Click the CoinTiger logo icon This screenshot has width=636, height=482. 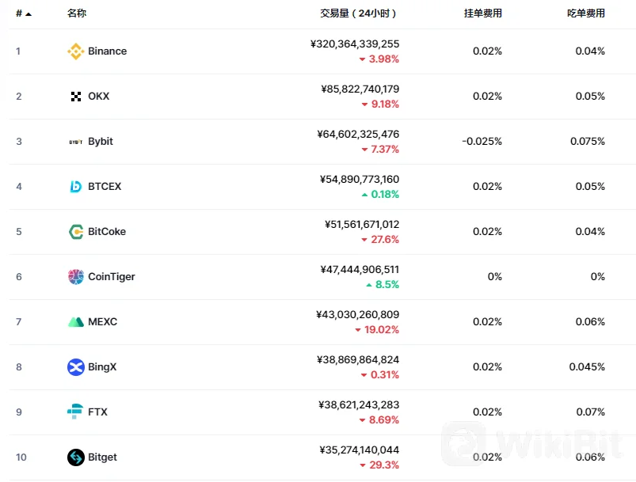click(75, 277)
